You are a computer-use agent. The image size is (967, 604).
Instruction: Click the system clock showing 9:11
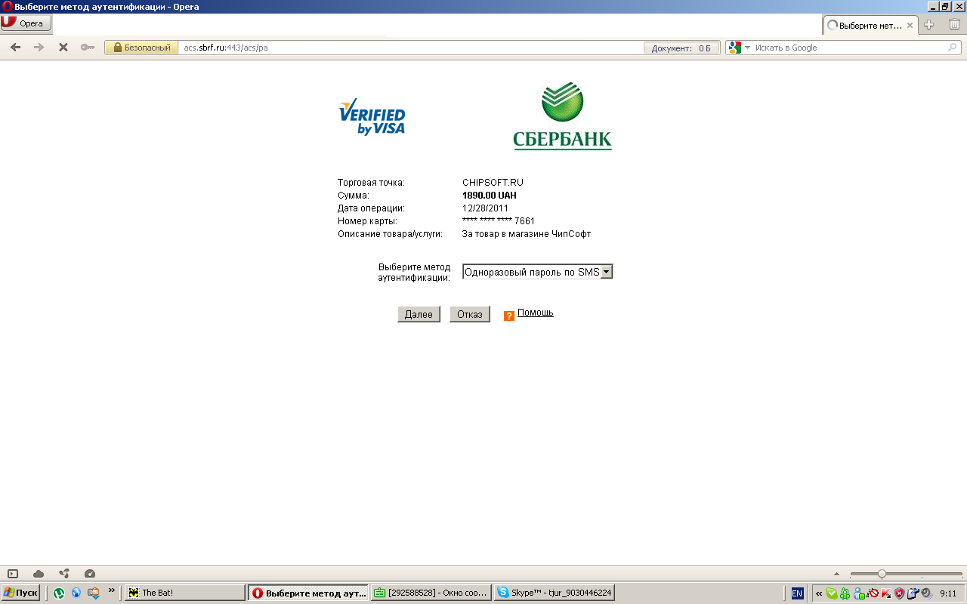(948, 593)
